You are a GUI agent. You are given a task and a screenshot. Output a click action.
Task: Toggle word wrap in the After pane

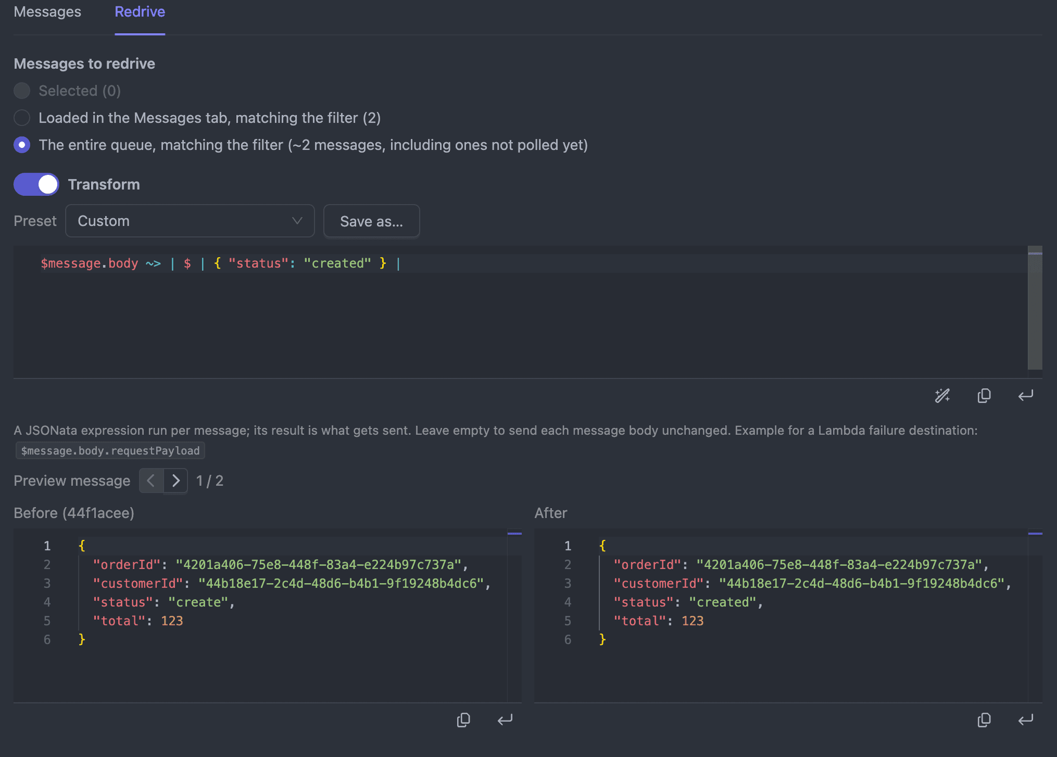(x=1025, y=720)
